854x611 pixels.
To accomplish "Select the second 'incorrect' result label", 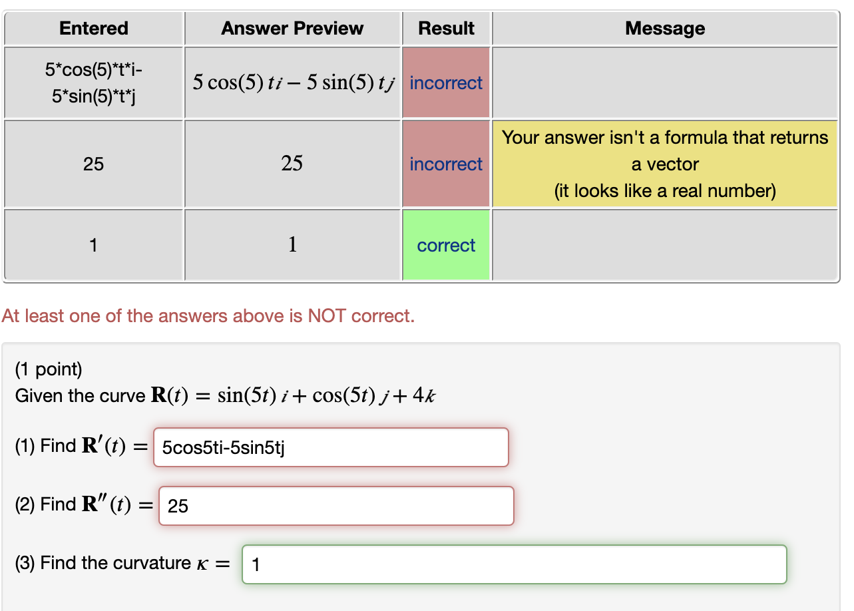I will (445, 164).
